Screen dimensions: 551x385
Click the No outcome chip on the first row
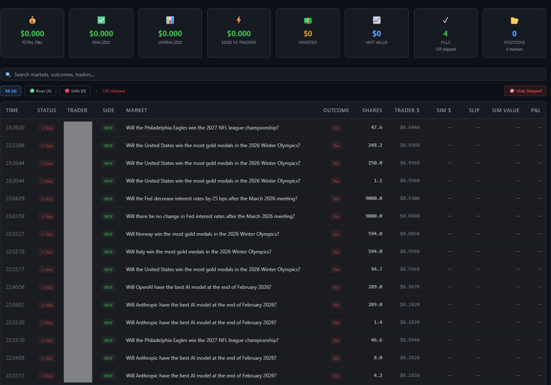click(x=336, y=128)
